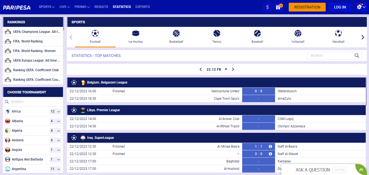Go to the Results page
Screen dimensions: 369x175
pos(101,7)
